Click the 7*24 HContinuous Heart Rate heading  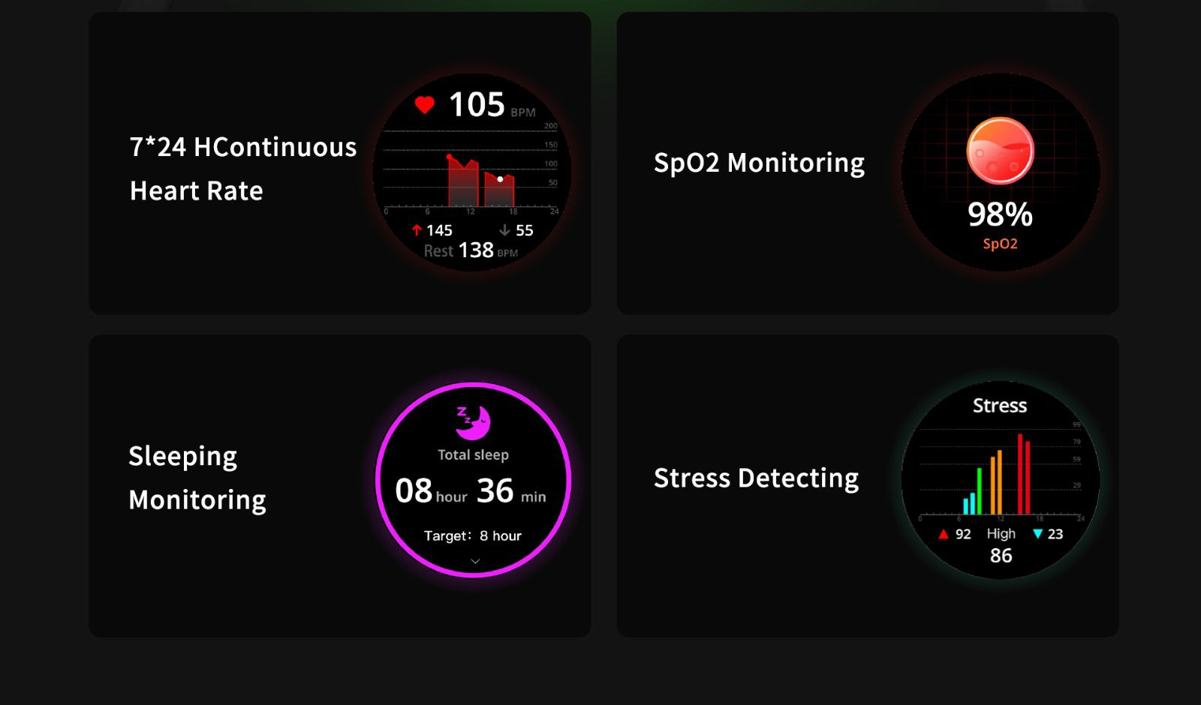coord(242,169)
